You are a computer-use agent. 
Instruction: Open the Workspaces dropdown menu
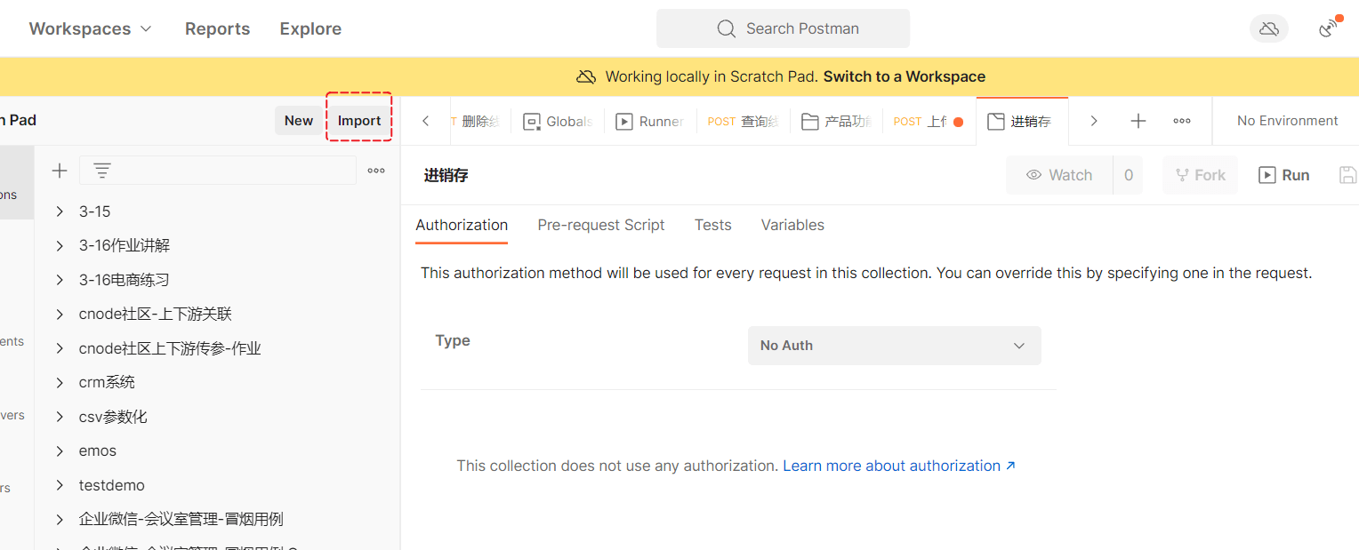coord(91,28)
